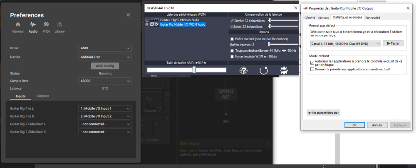This screenshot has width=416, height=168.
Task: Click the ASIO buffer size slider thumb
Action: tap(194, 70)
